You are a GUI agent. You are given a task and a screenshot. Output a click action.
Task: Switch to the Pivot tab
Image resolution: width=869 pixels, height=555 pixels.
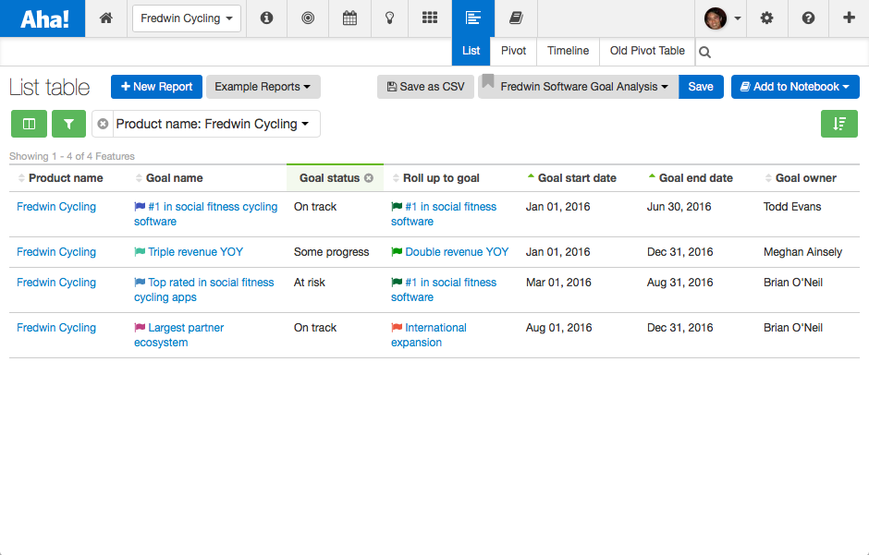(x=513, y=51)
